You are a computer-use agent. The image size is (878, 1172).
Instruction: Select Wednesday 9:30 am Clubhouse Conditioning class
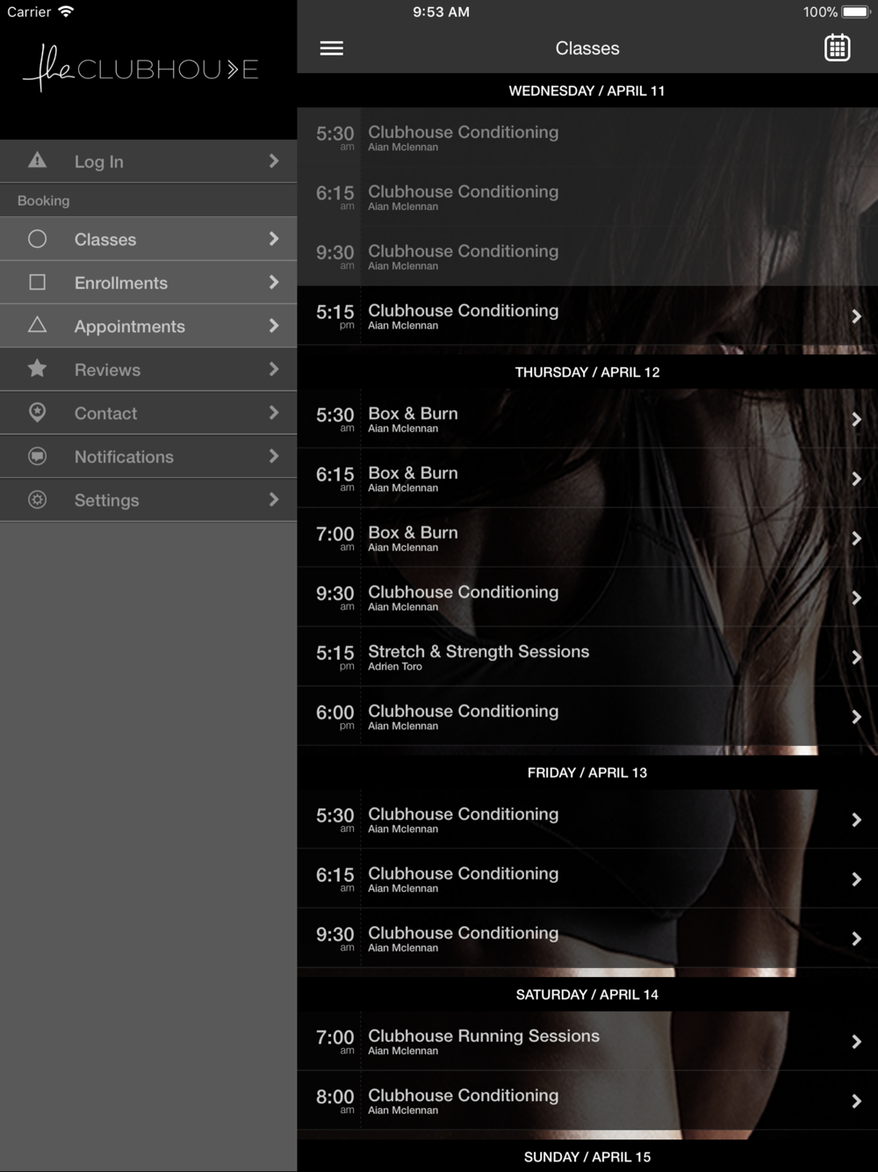pos(587,257)
